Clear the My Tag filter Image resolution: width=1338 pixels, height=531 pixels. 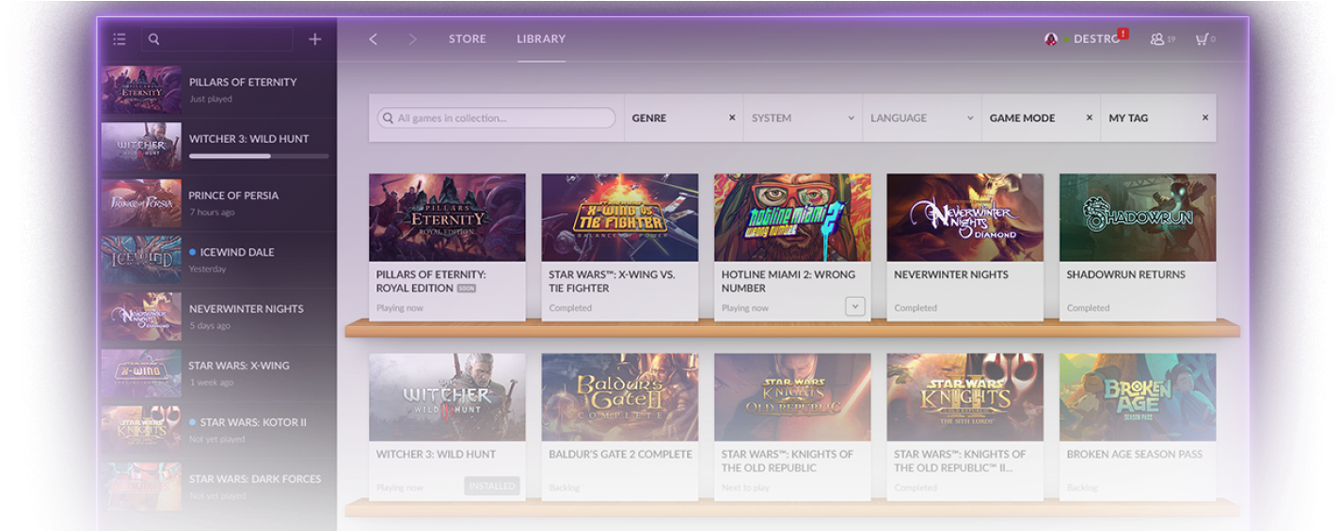coord(1204,118)
